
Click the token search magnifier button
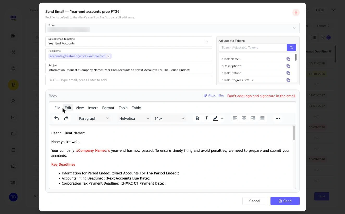(x=291, y=47)
